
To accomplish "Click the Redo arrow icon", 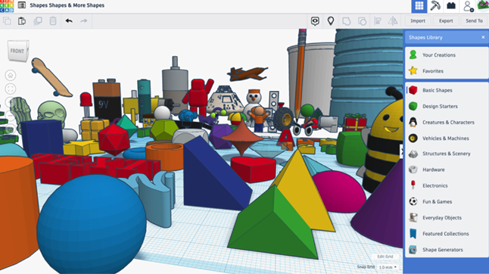I will pyautogui.click(x=84, y=21).
